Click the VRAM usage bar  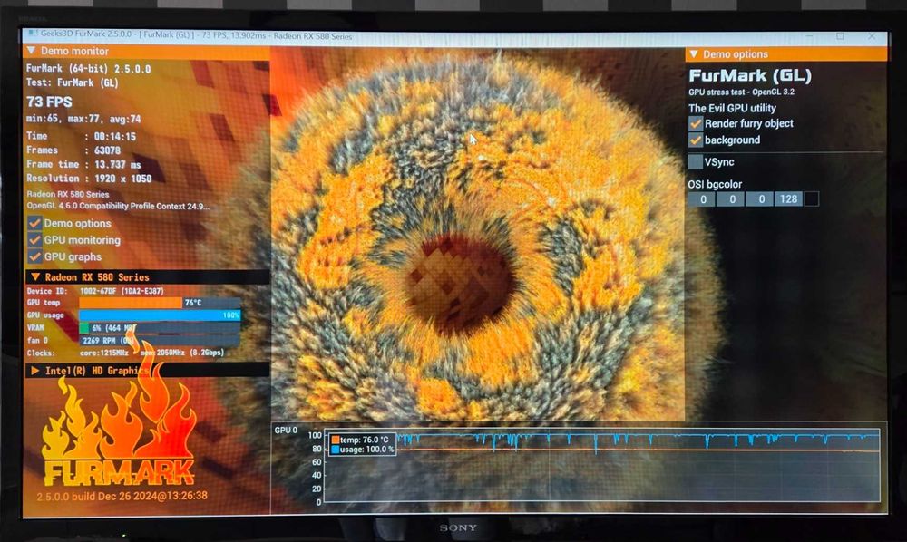160,328
